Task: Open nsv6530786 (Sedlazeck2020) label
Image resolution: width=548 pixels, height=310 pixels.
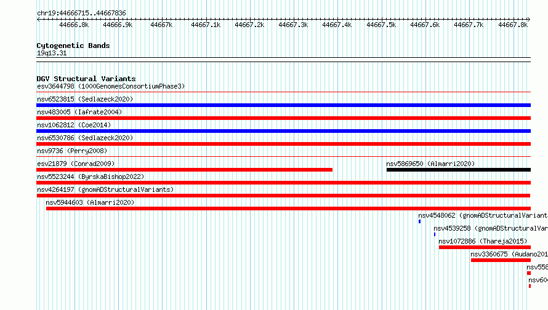Action: coord(85,138)
